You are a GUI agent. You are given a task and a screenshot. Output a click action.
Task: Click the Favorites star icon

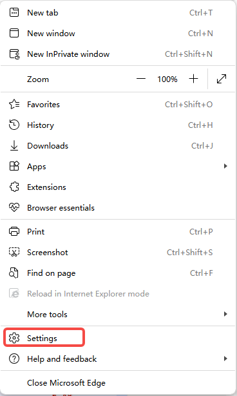[x=14, y=104]
